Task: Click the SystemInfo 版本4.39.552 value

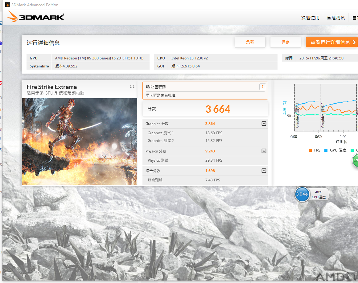Action: 66,66
